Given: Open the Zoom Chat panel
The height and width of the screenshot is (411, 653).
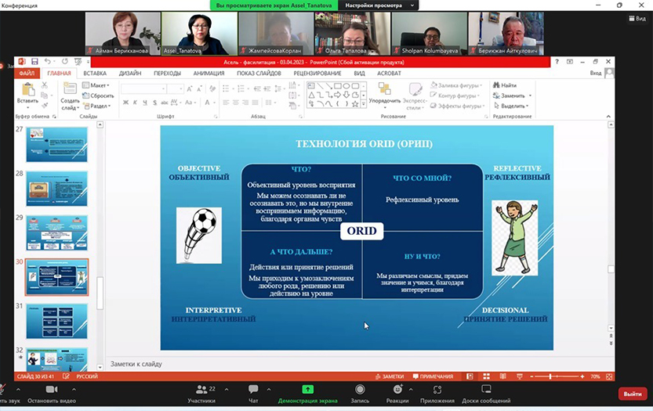Looking at the screenshot, I should click(253, 389).
